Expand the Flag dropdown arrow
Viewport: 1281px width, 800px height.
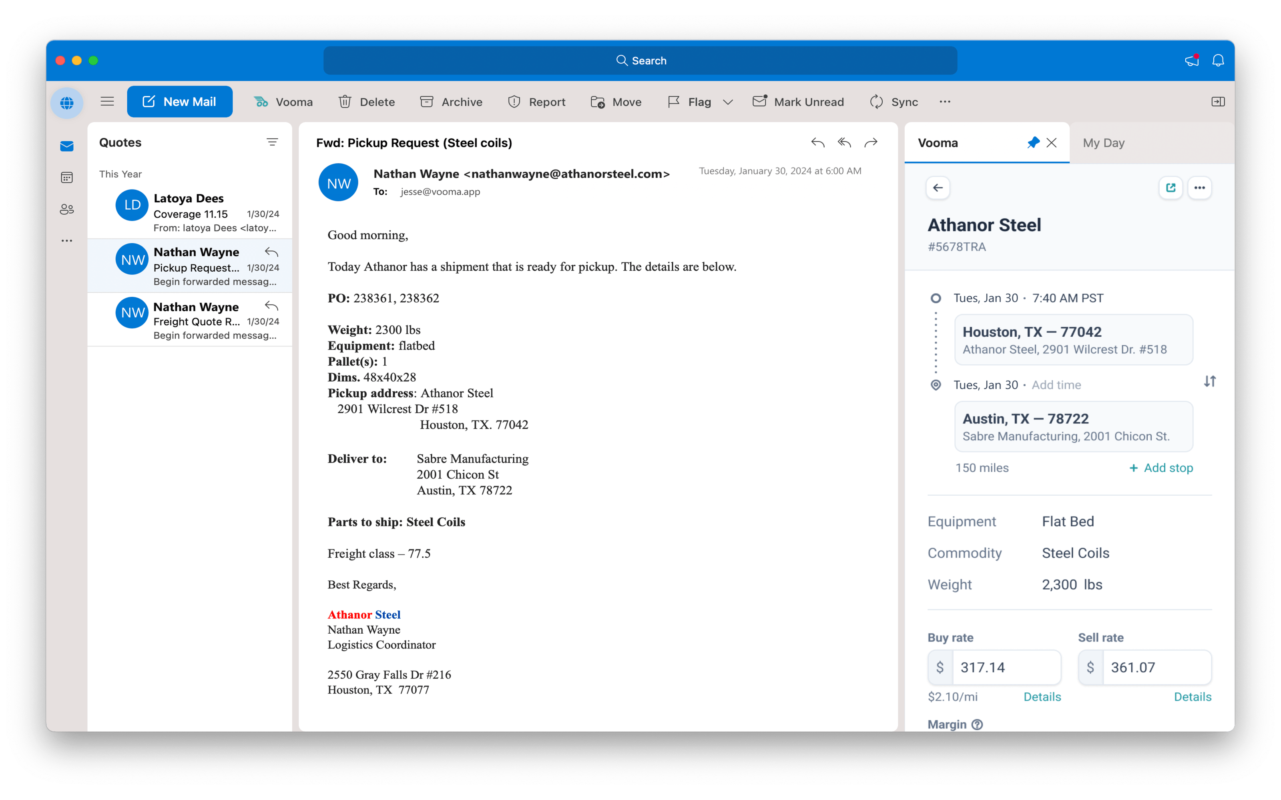[x=728, y=102]
